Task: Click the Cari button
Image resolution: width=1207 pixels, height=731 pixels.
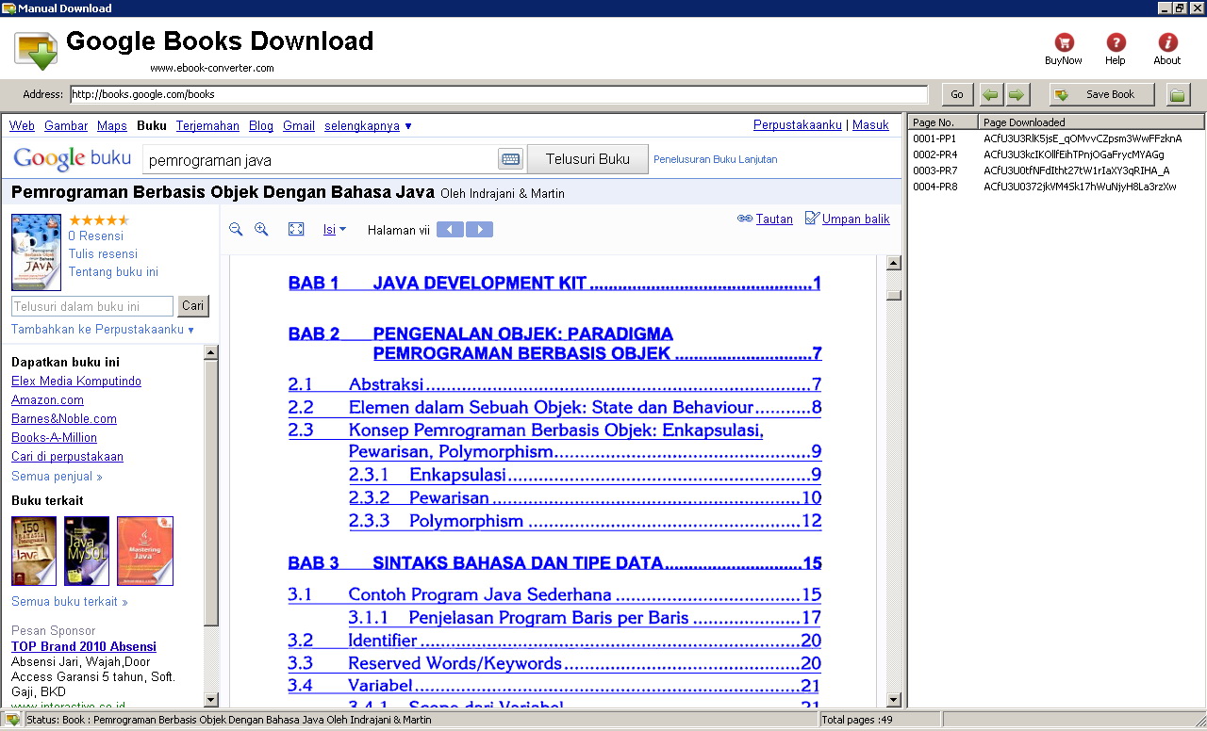Action: 193,306
